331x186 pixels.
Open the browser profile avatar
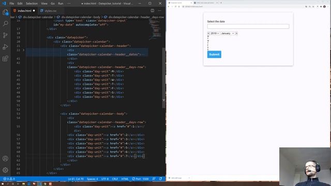[324, 7]
